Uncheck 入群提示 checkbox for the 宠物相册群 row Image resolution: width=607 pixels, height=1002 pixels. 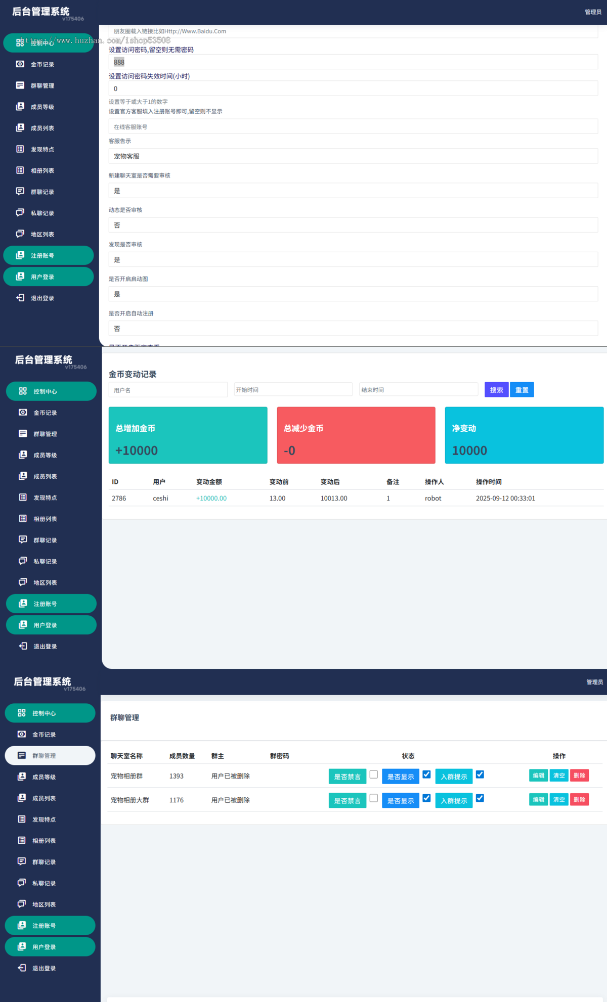coord(480,775)
